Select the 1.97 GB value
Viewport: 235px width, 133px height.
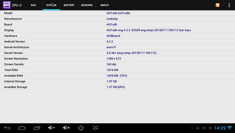click(112, 81)
